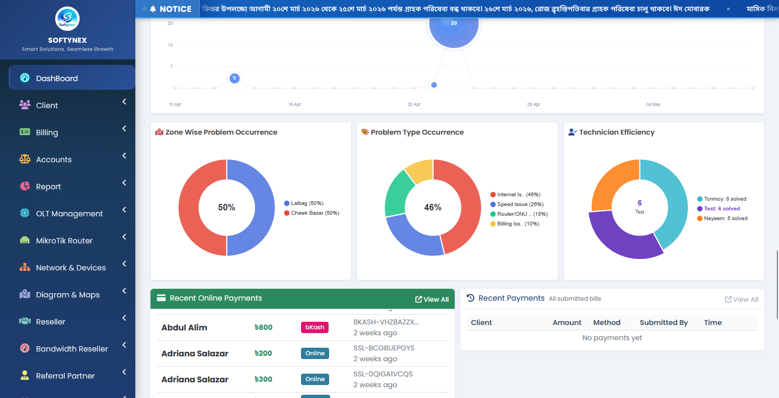Open the Report menu item
The height and width of the screenshot is (398, 779).
(72, 186)
